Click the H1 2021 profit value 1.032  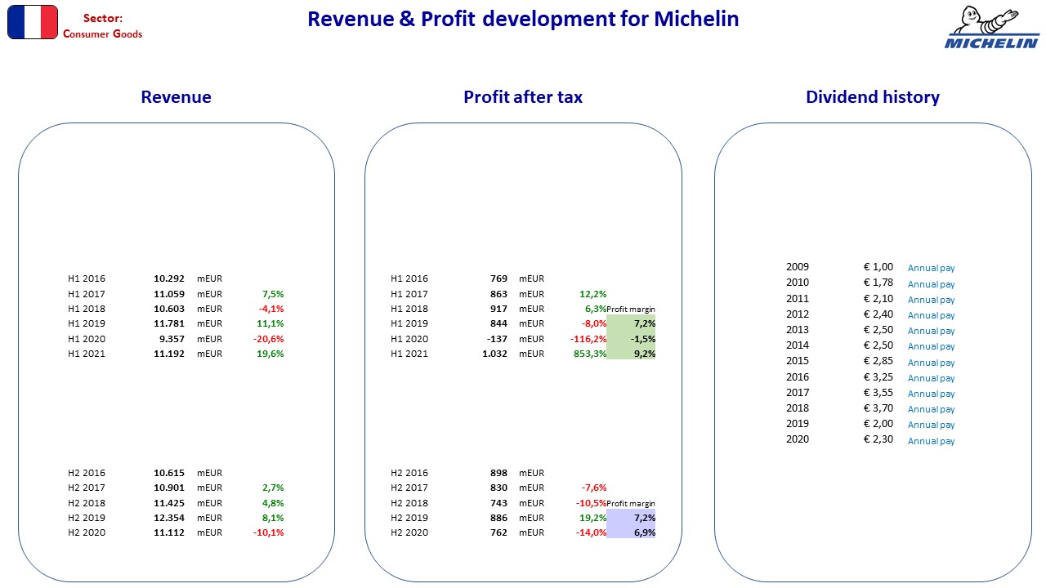(x=495, y=354)
